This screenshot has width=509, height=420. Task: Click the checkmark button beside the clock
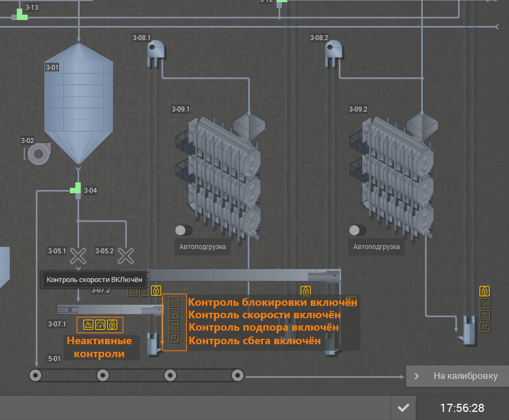pos(403,408)
